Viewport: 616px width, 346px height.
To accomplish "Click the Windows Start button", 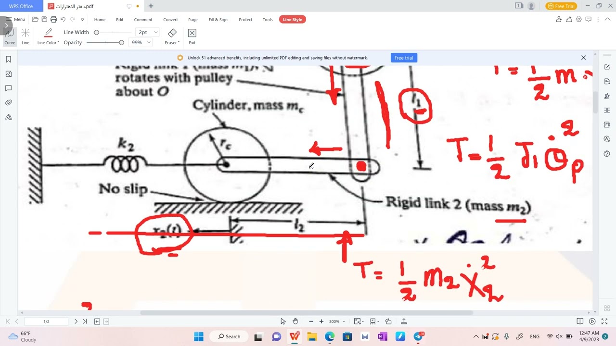I will 199,336.
